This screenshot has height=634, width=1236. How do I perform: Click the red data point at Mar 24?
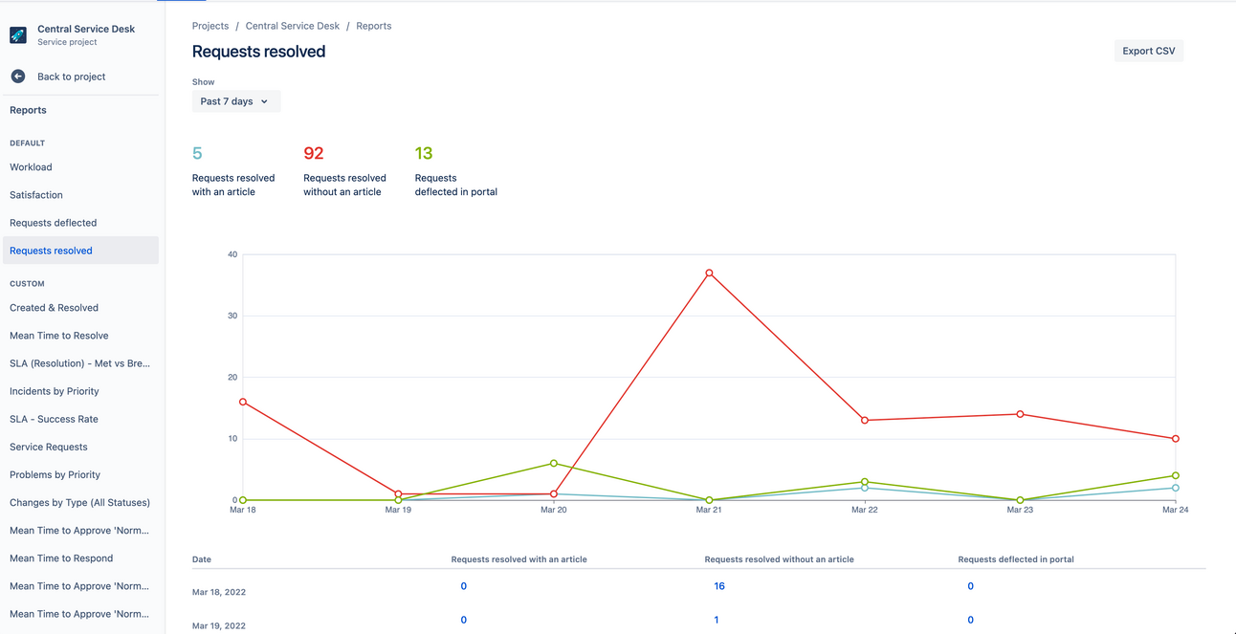1176,439
